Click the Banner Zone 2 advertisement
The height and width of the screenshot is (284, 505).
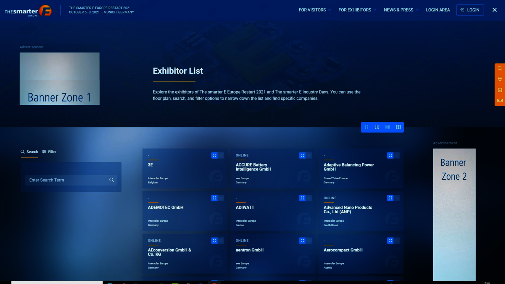pos(454,214)
